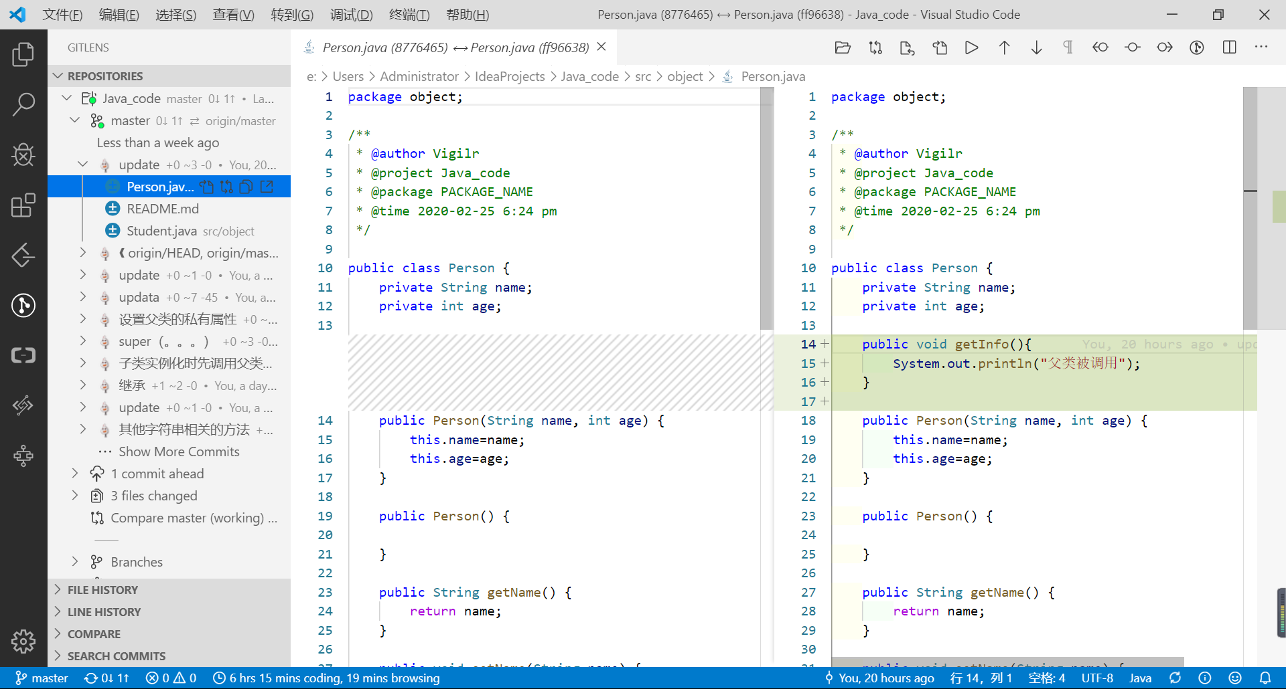Toggle file blame annotations icon

coord(1197,47)
